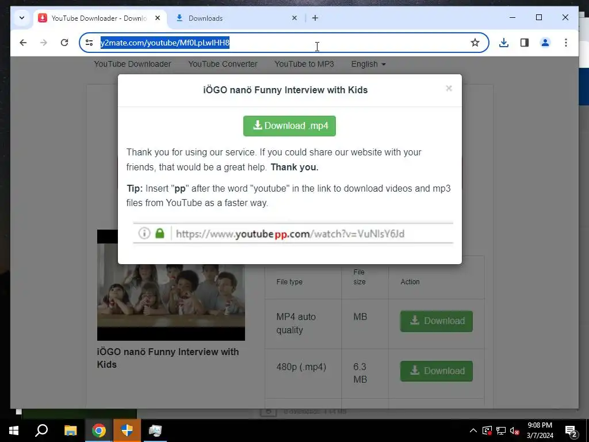589x442 pixels.
Task: Open a new browser tab
Action: [x=315, y=18]
